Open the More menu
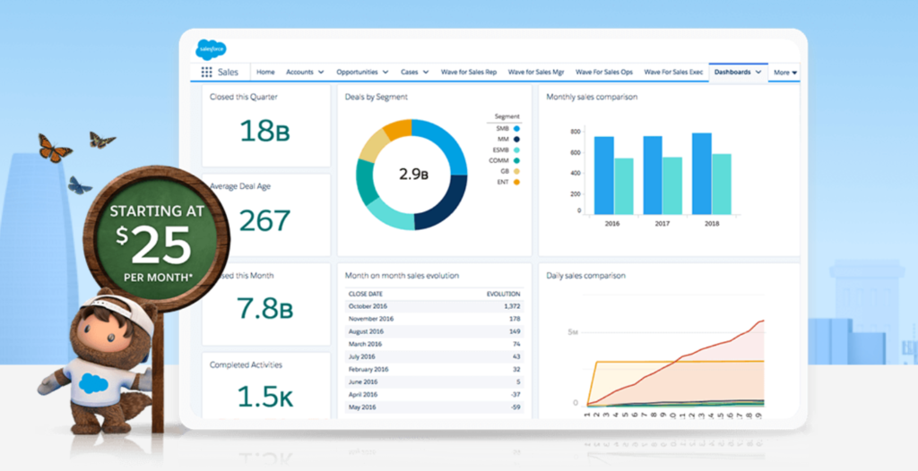The height and width of the screenshot is (471, 918). 785,73
